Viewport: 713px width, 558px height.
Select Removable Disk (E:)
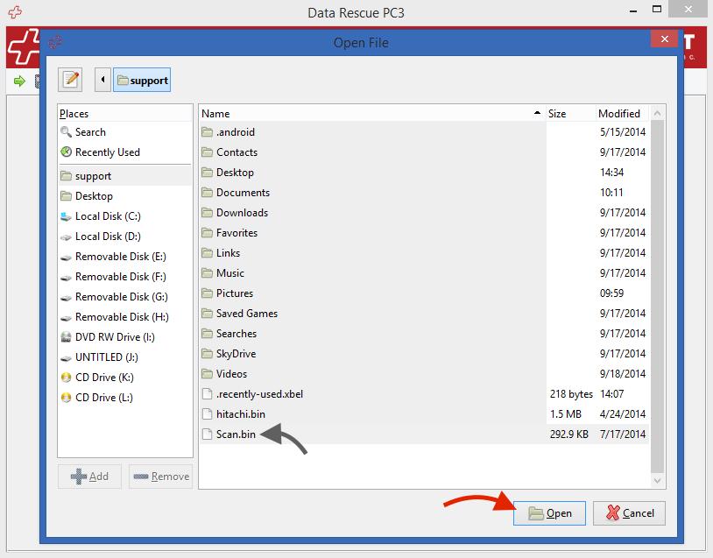111,256
